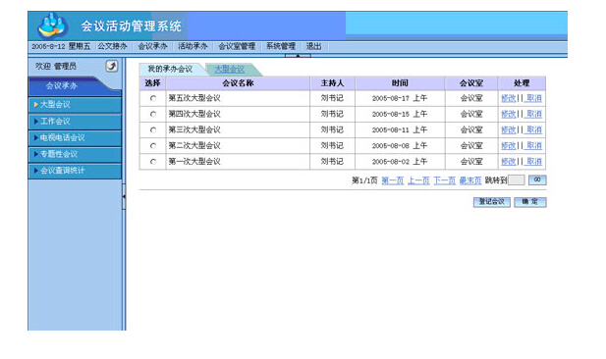The width and height of the screenshot is (606, 359).
Task: Click 修改 for 第二次大型会议
Action: tap(509, 146)
